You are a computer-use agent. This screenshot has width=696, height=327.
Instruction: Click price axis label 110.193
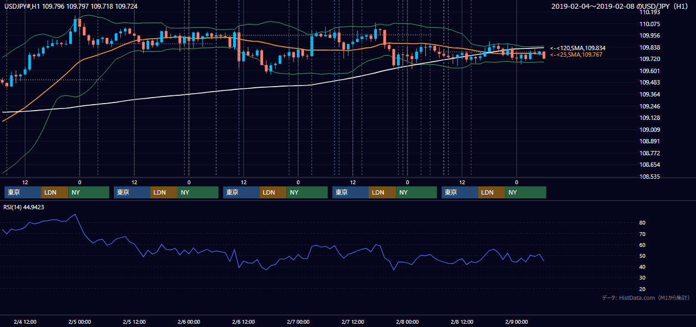pos(650,12)
